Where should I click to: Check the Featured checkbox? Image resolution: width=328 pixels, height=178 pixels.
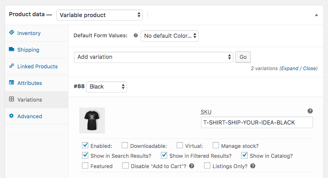click(x=85, y=166)
